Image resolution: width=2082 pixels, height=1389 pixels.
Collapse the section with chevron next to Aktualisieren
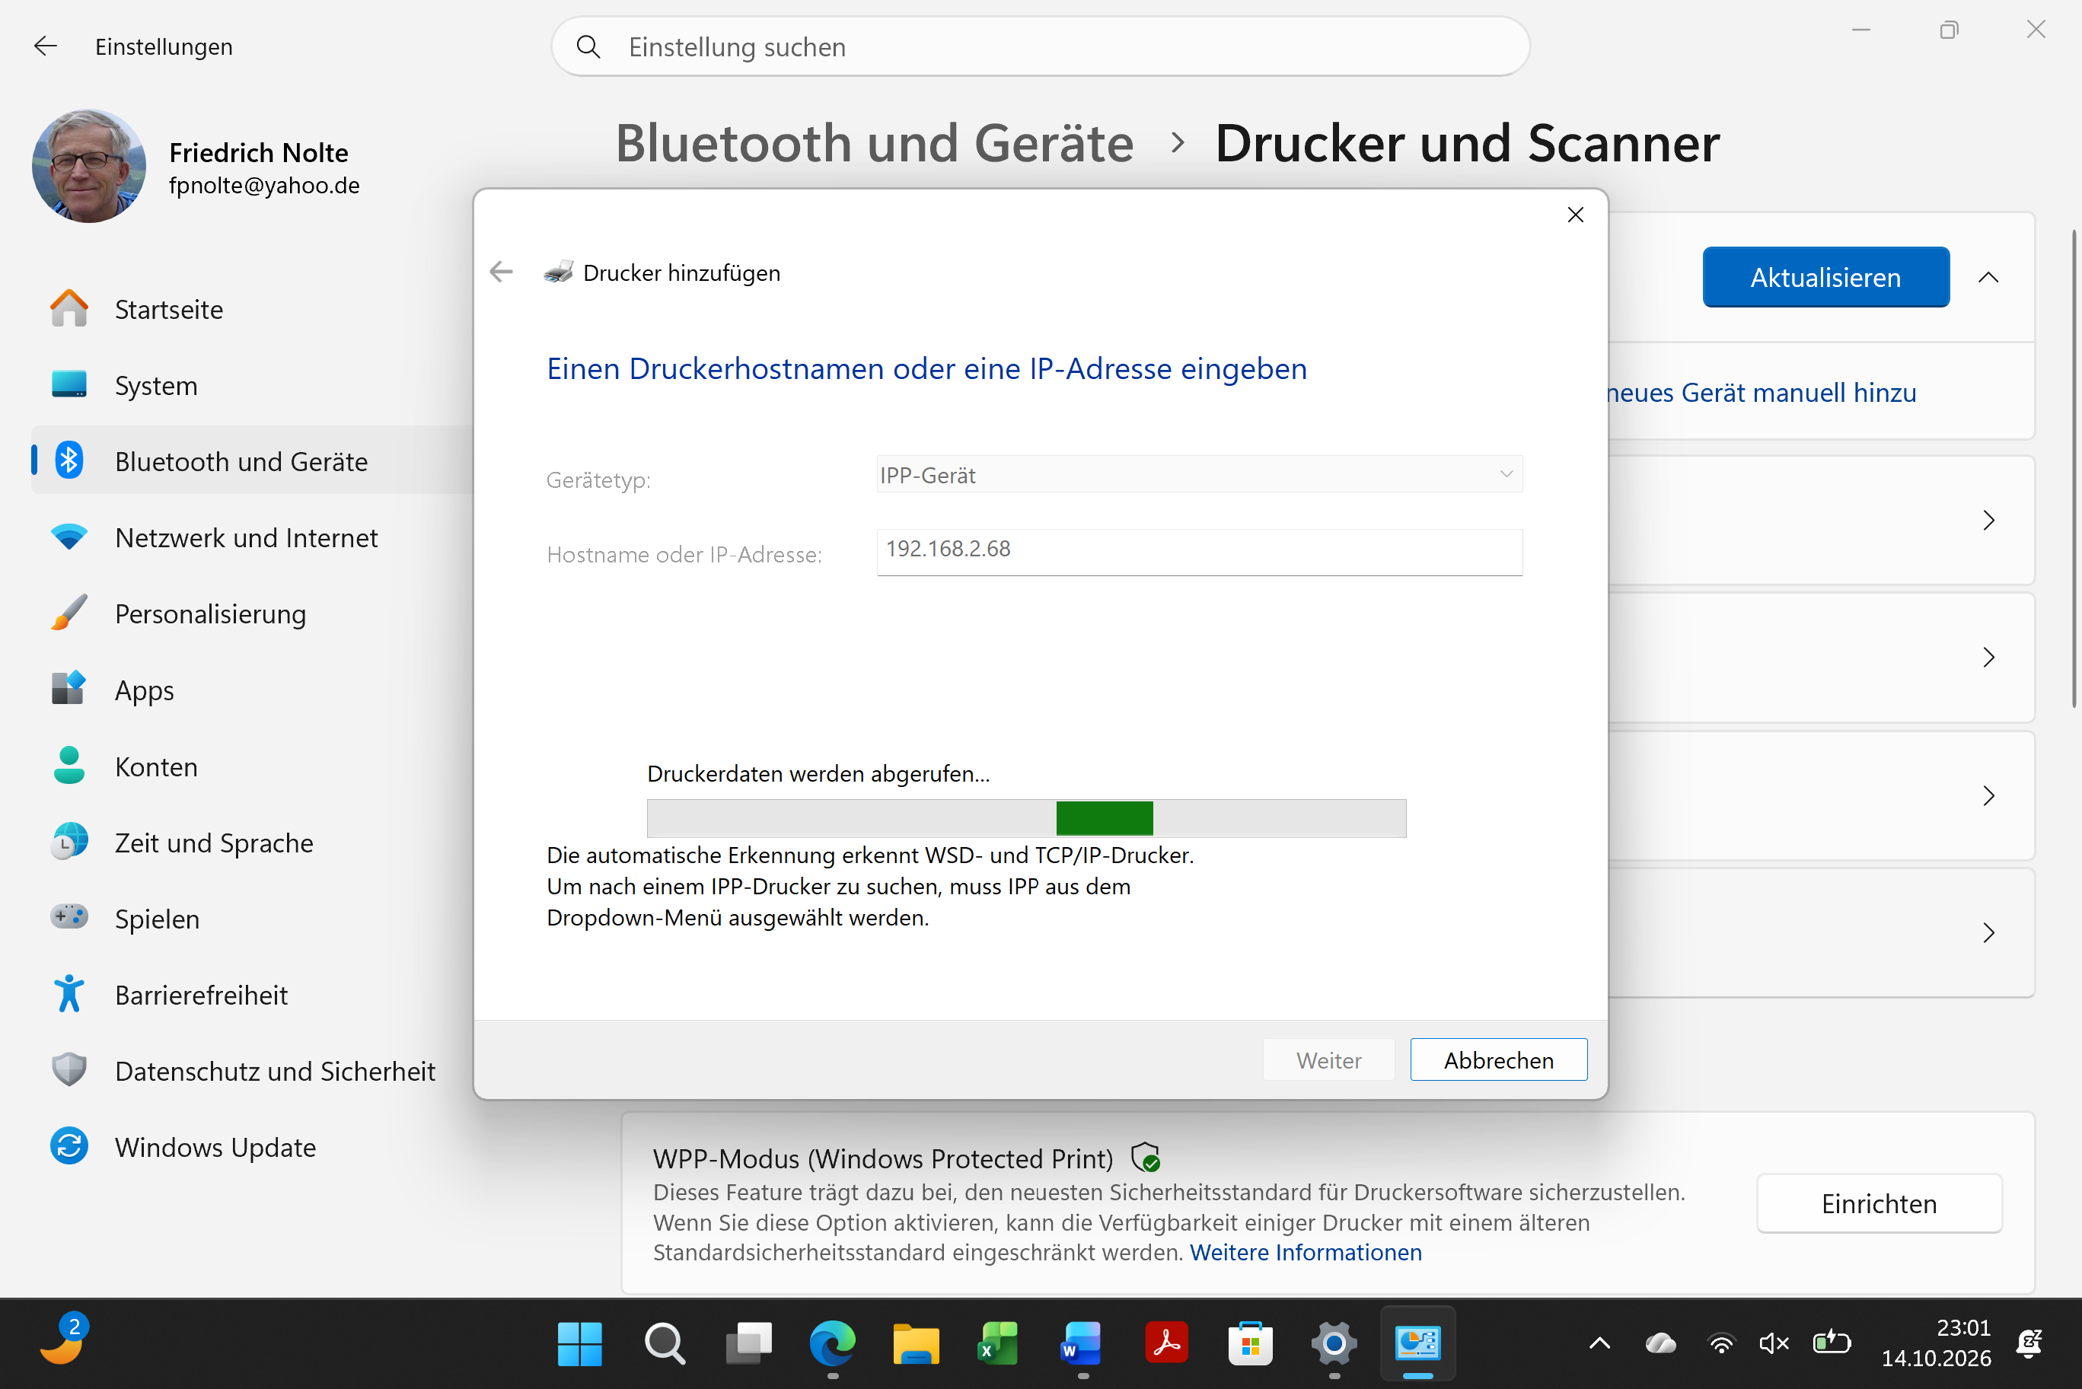tap(1987, 277)
